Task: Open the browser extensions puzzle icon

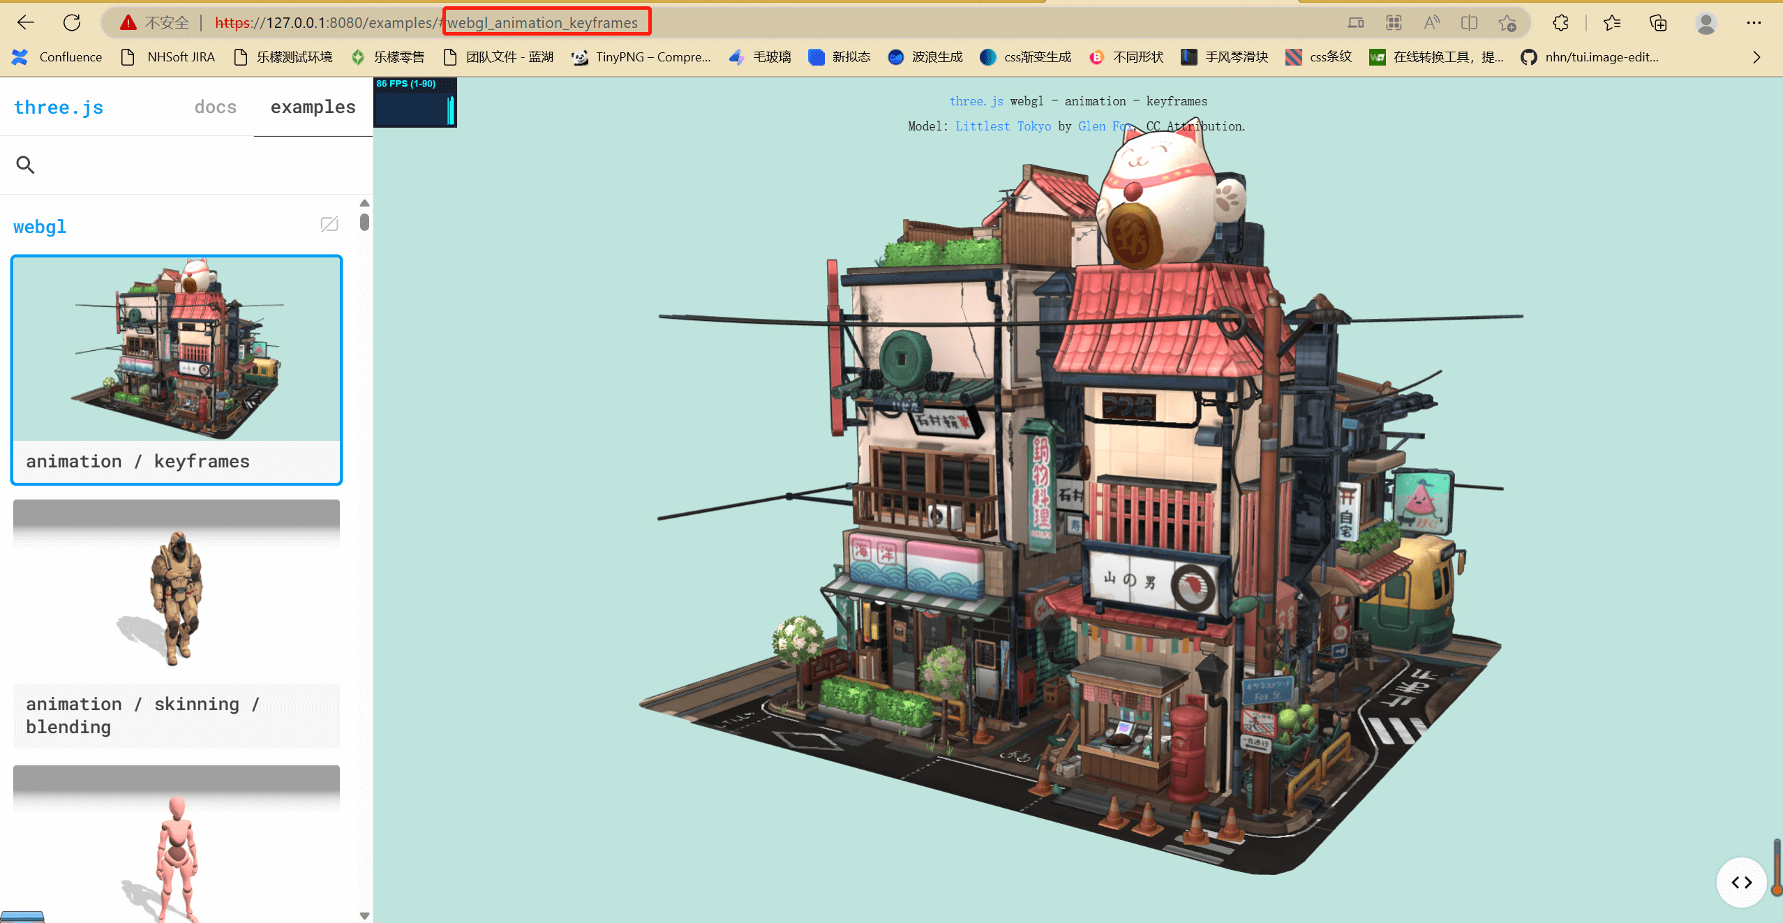Action: point(1560,23)
